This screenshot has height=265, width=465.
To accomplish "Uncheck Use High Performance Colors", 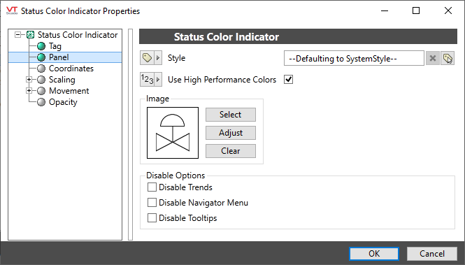I will tap(288, 80).
